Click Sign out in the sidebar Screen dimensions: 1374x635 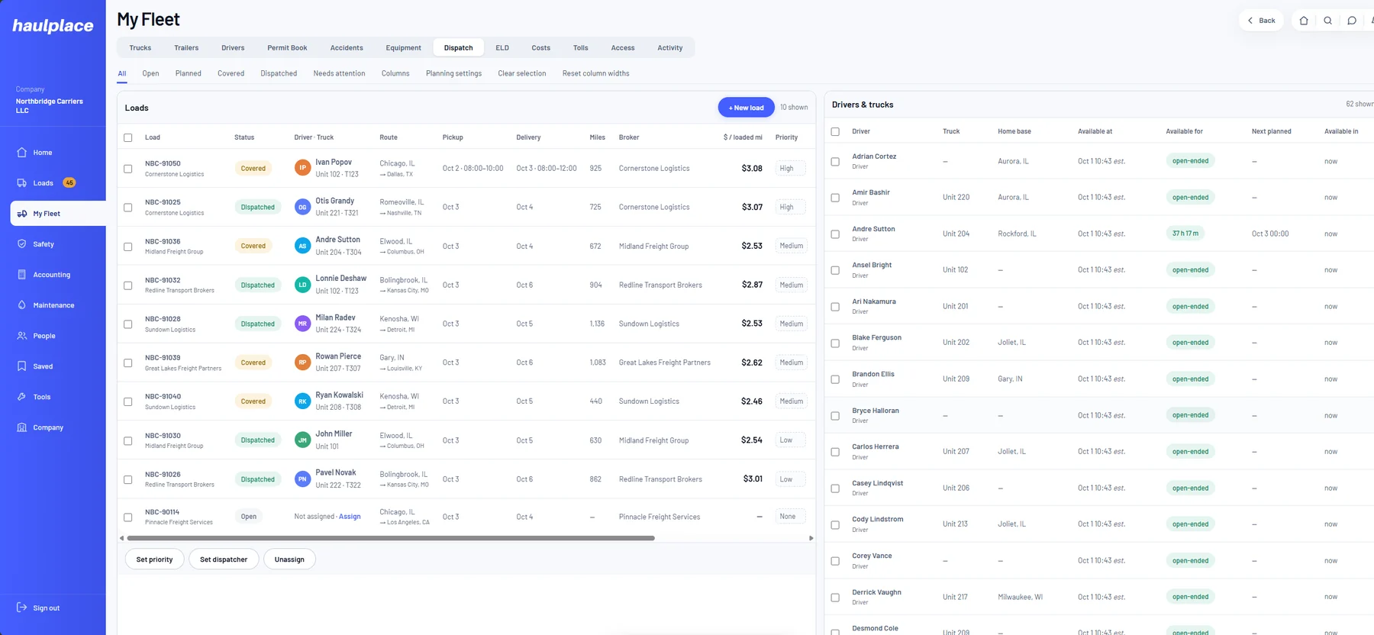[x=38, y=608]
